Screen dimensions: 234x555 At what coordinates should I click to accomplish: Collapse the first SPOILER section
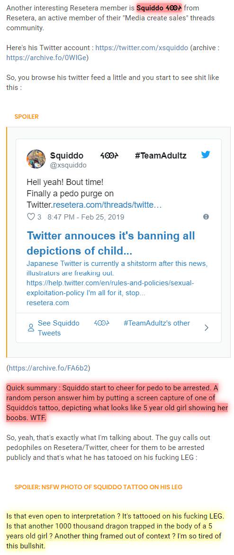click(27, 116)
